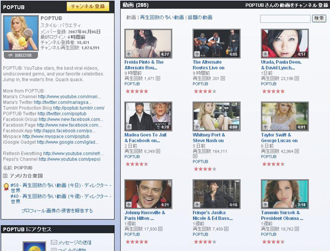Open Whitney Port video thumbnail
The height and width of the screenshot is (251, 330).
[217, 116]
